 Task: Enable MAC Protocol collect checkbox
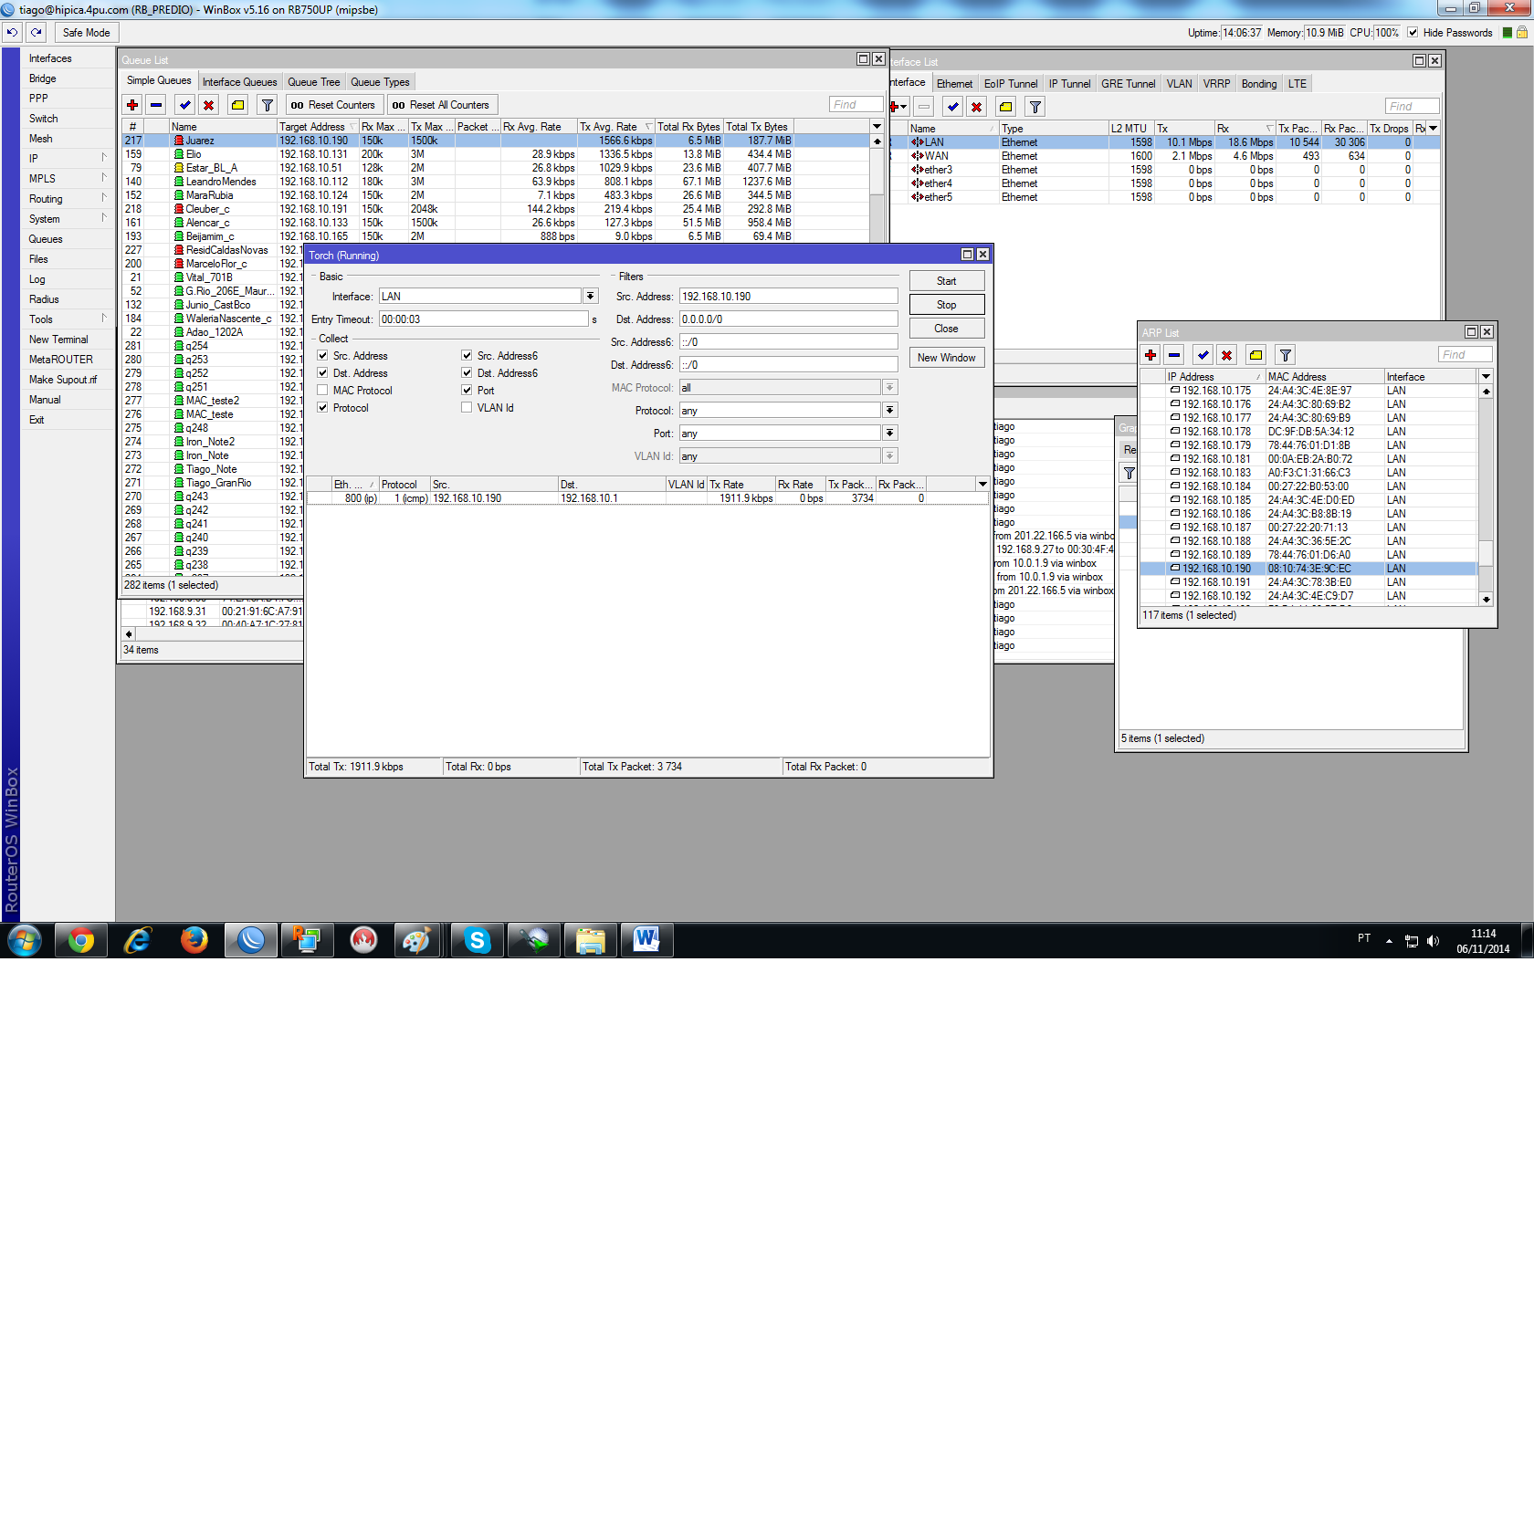322,391
